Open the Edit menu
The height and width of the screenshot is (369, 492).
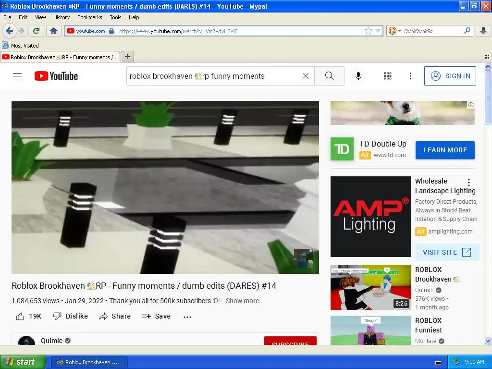click(x=23, y=17)
